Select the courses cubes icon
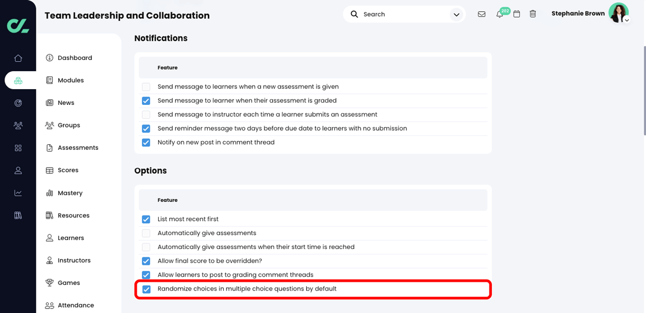Screen dimensions: 646x313 (18, 80)
